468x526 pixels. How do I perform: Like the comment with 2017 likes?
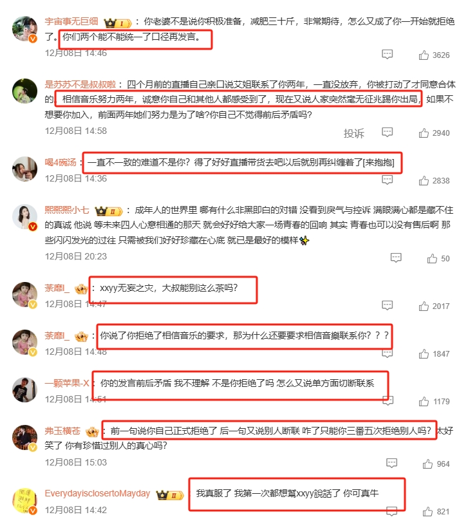424,306
